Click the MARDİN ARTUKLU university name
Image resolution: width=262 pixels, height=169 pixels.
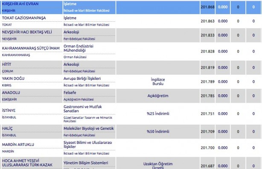click(18, 145)
